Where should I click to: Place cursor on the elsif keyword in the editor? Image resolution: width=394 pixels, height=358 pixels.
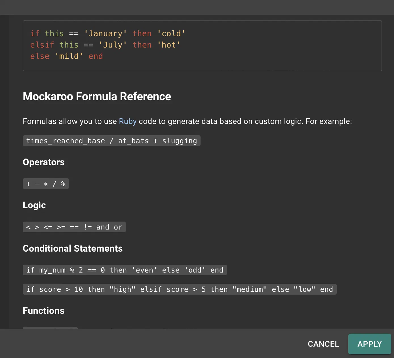coord(42,45)
